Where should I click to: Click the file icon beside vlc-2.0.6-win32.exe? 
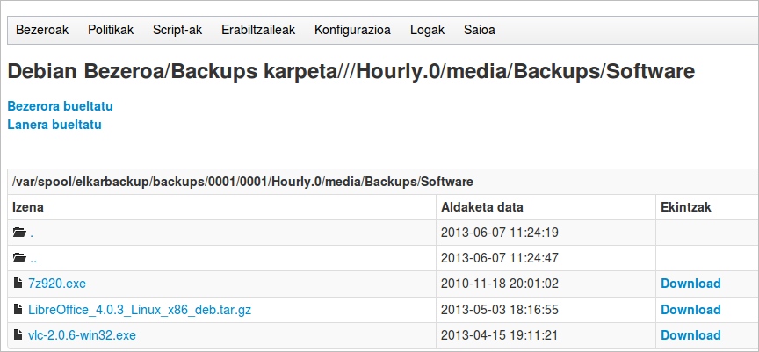[x=19, y=335]
